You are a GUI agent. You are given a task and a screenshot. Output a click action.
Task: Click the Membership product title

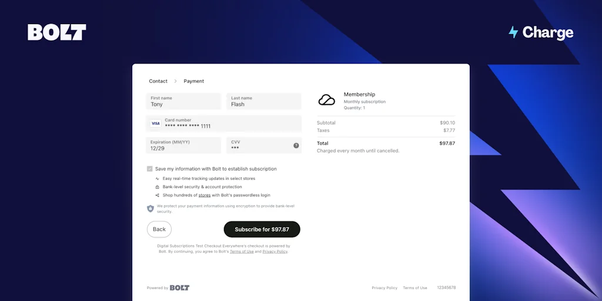tap(359, 95)
